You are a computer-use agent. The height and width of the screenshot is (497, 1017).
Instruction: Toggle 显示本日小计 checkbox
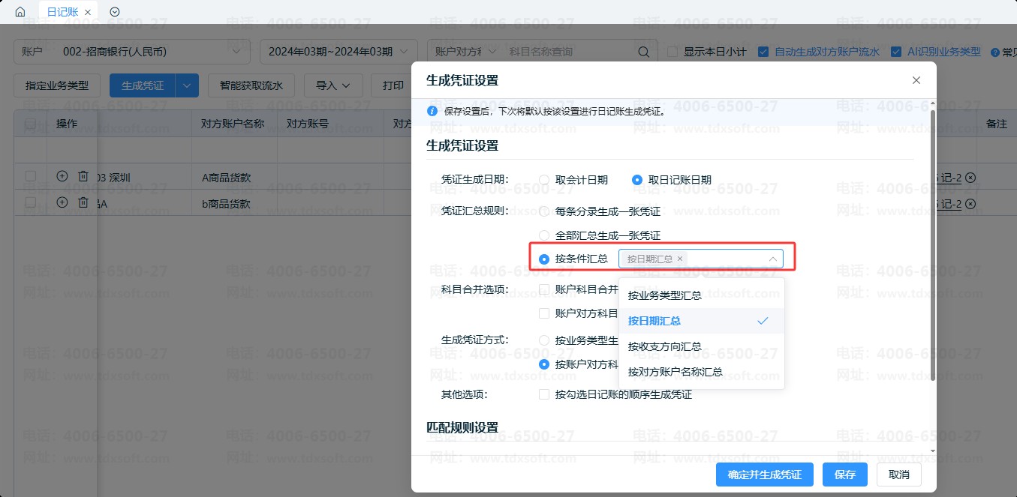point(672,52)
